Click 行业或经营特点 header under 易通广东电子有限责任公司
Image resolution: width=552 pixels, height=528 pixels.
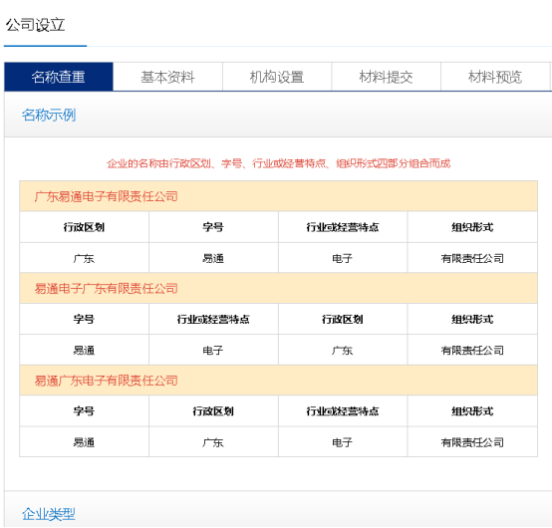tap(343, 411)
